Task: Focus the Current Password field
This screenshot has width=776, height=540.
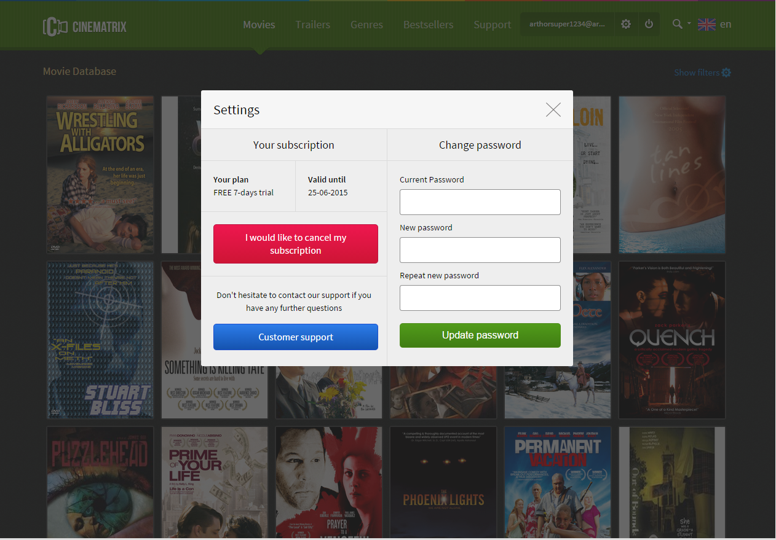Action: (480, 202)
